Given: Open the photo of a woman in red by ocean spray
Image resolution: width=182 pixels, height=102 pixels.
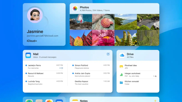Looking at the screenshot, I should click(81, 22).
